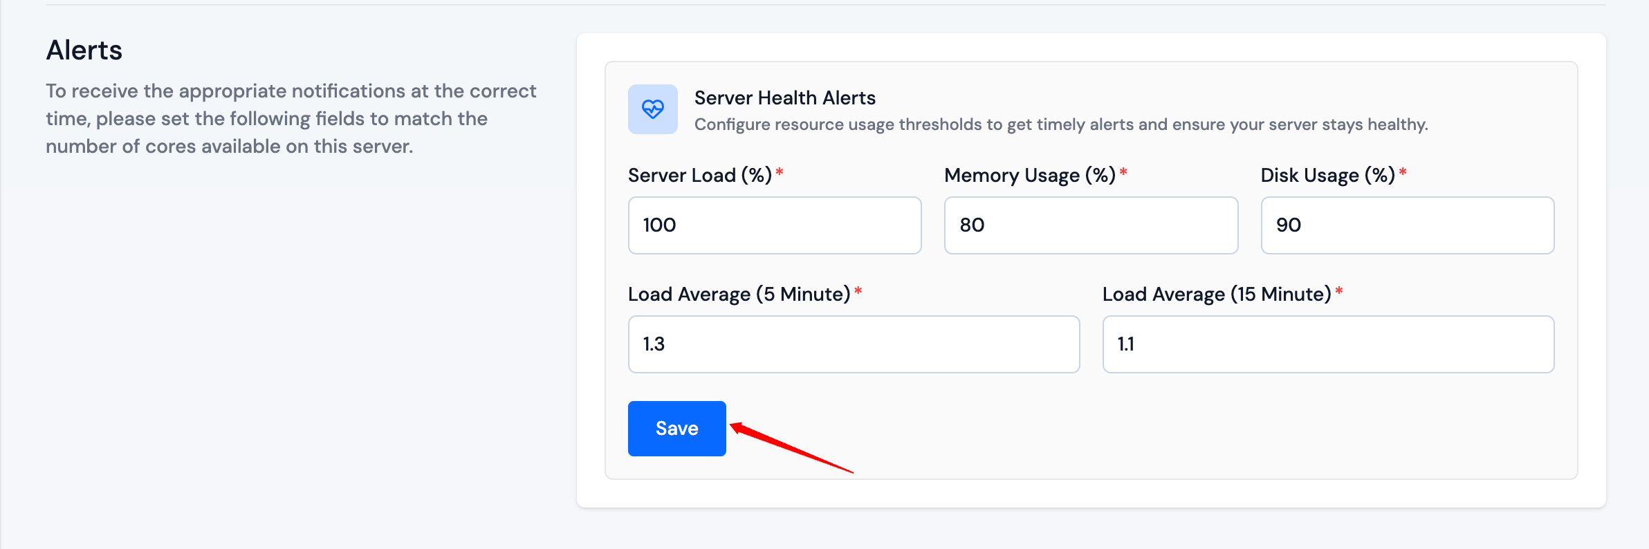This screenshot has width=1649, height=549.
Task: Click into the Memory Usage (%) field
Action: point(1090,225)
